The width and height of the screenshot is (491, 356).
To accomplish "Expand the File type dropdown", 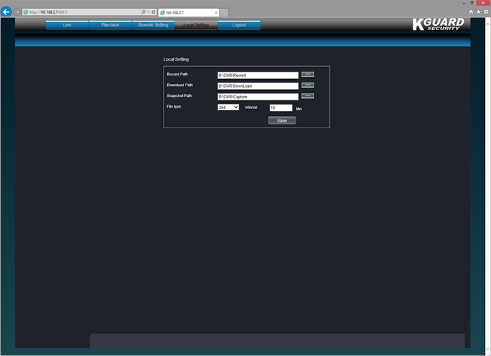I will (x=228, y=107).
